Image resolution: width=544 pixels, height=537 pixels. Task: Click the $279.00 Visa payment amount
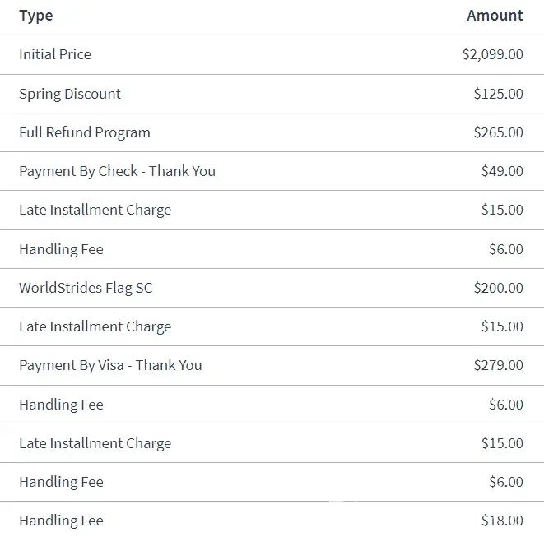[498, 365]
